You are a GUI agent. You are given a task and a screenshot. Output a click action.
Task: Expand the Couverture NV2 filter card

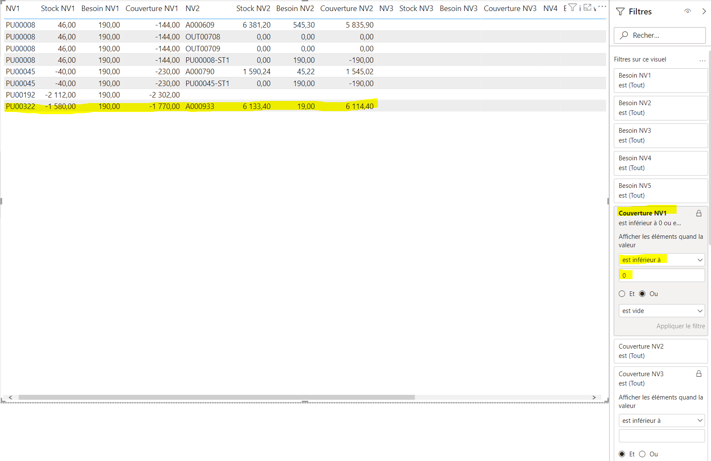[x=660, y=351]
